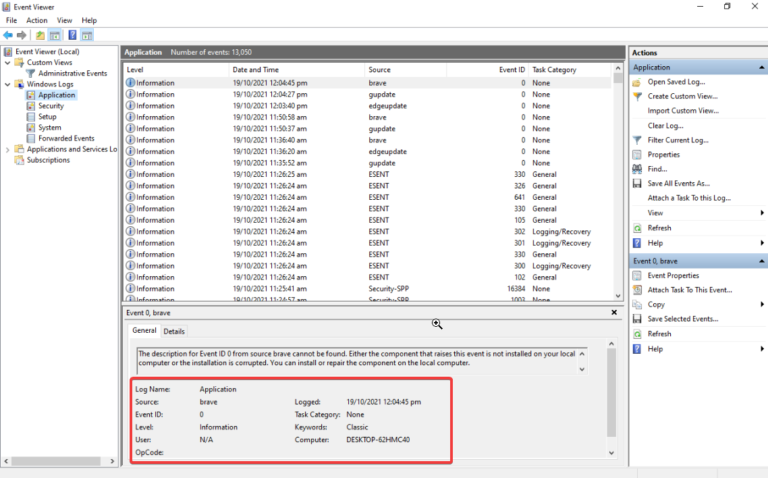The image size is (768, 478).
Task: Select the ESENT event with ID 641
Action: point(367,197)
